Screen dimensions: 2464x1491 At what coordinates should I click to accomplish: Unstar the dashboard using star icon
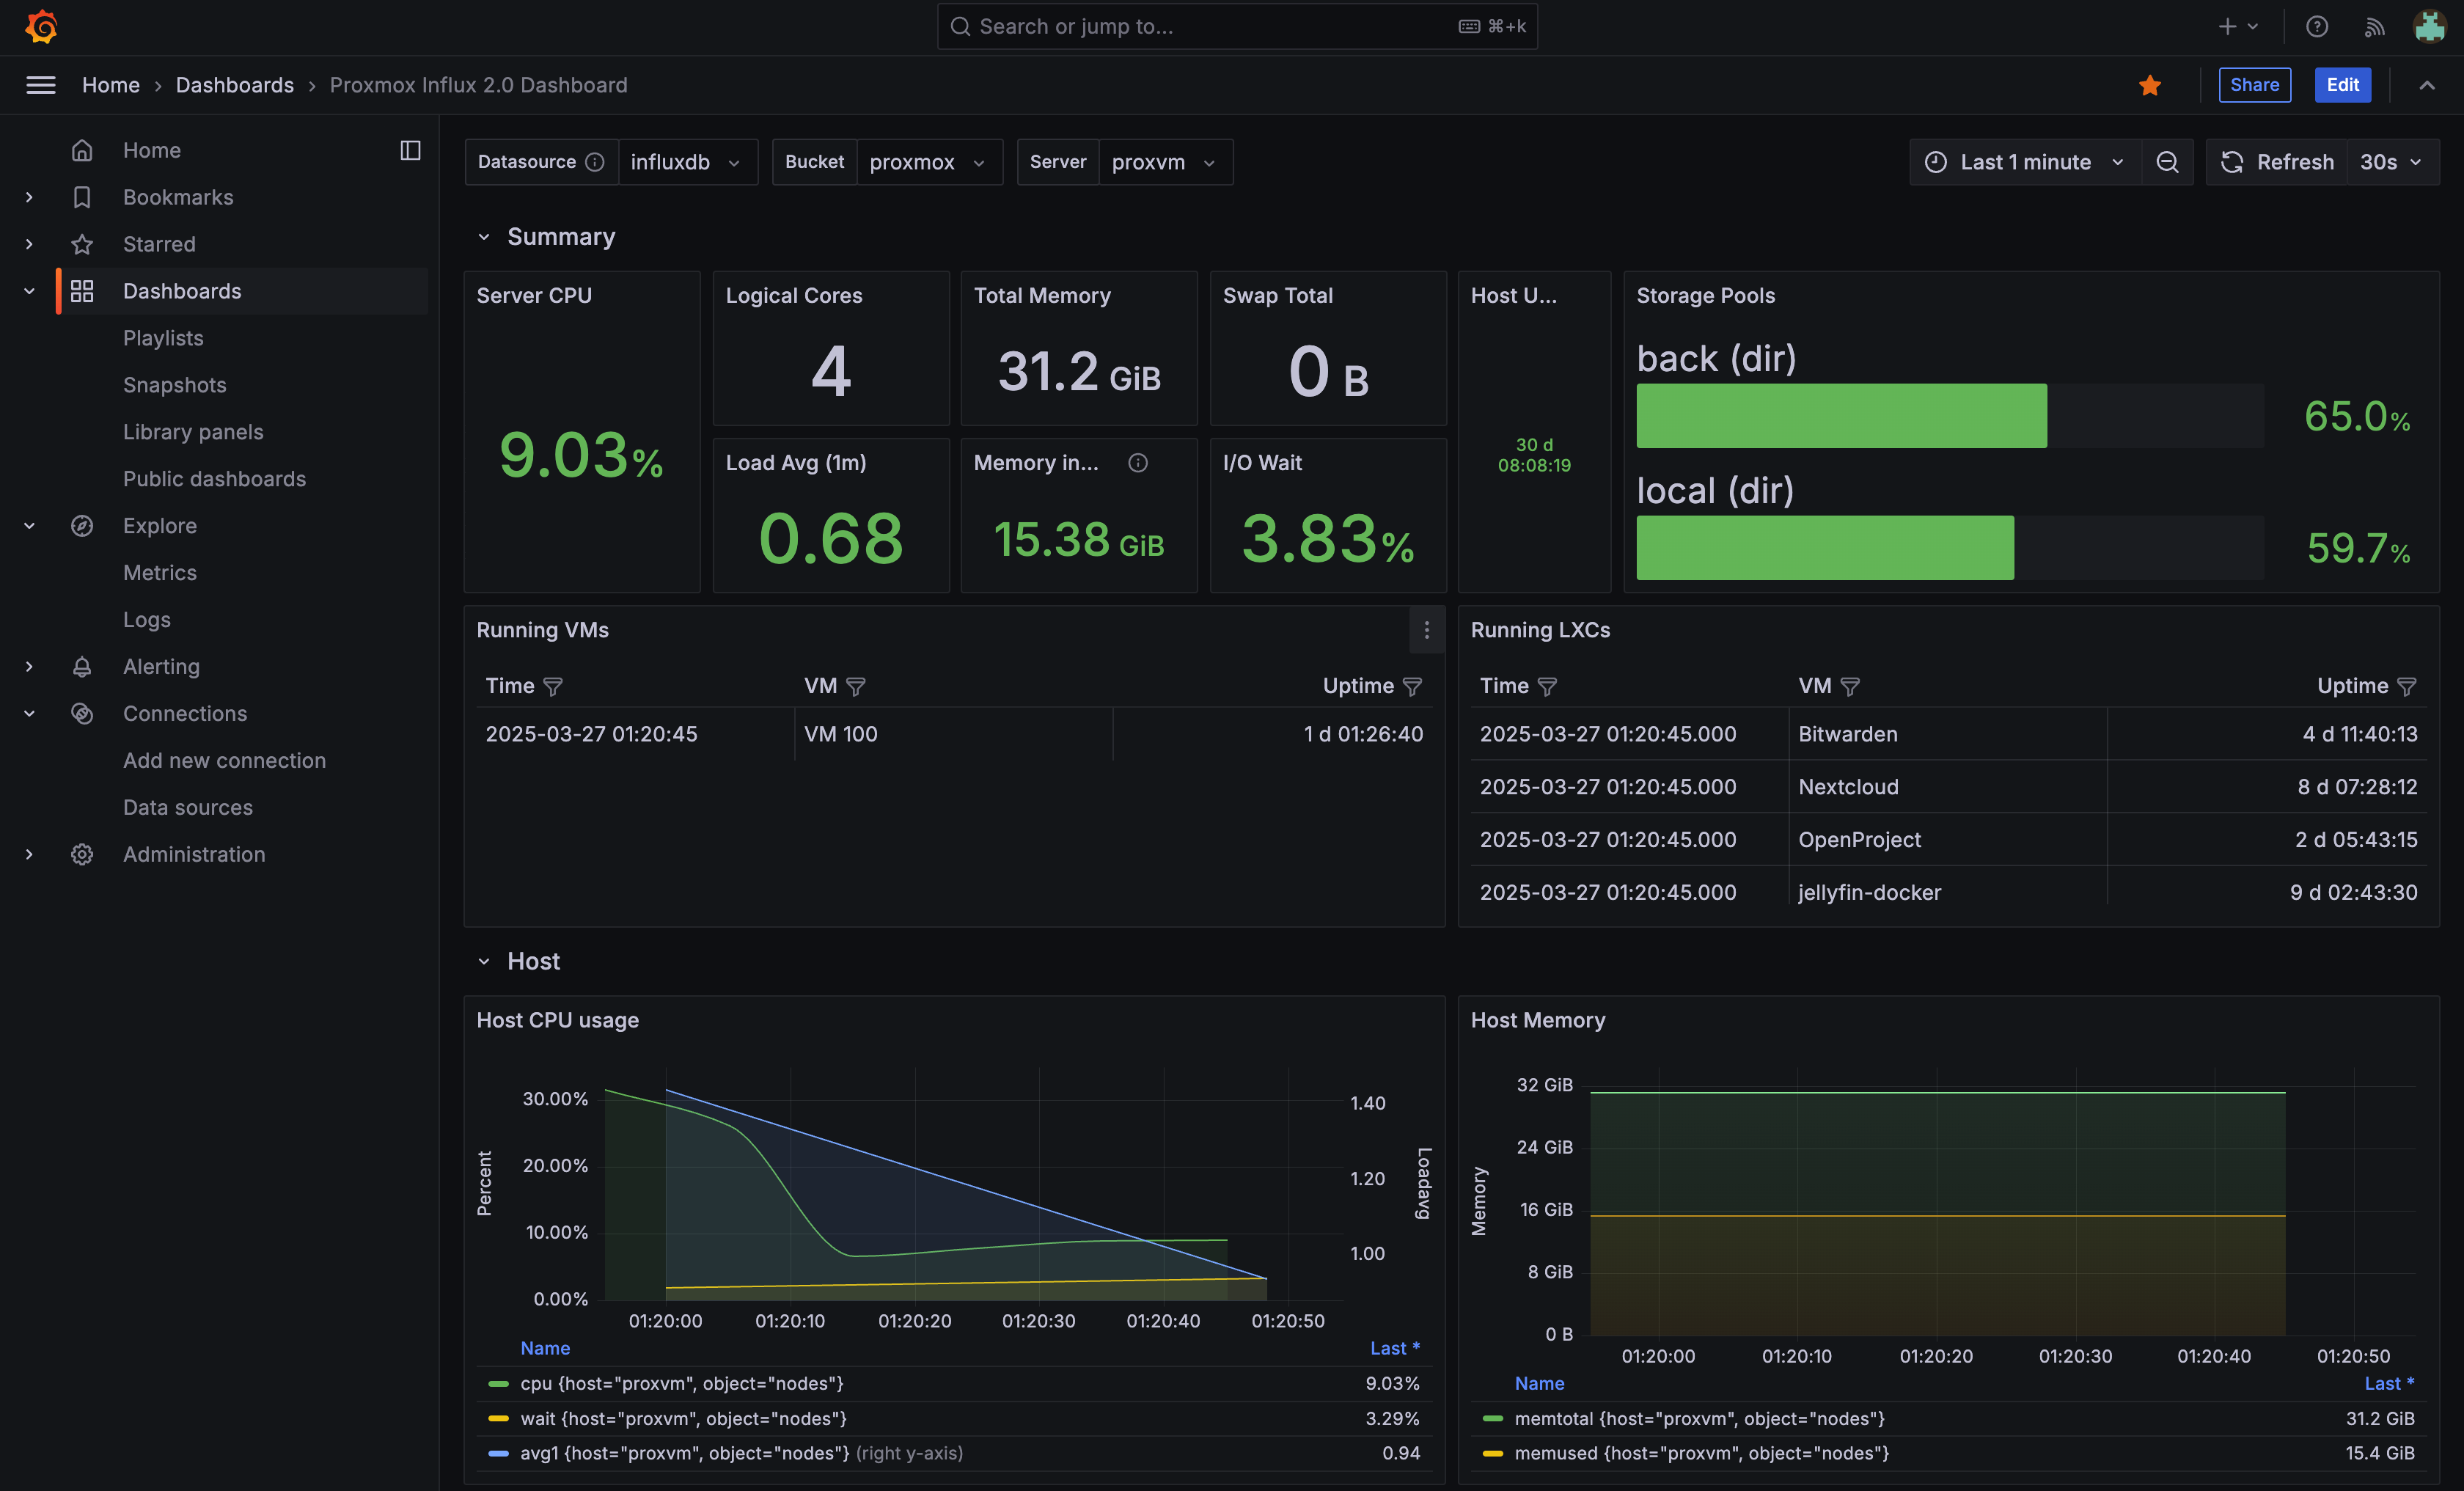click(2150, 85)
